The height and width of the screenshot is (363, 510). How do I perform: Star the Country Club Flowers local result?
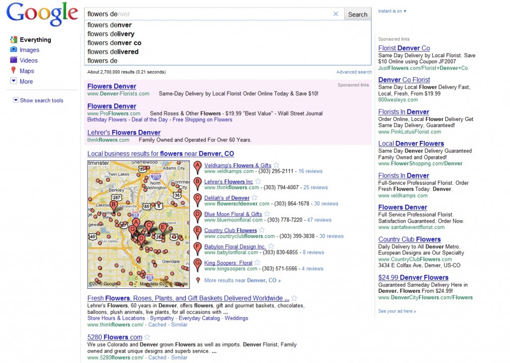(261, 230)
